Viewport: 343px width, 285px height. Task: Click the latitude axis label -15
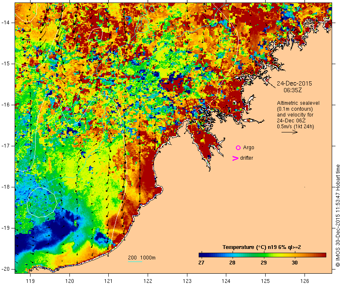pyautogui.click(x=5, y=64)
